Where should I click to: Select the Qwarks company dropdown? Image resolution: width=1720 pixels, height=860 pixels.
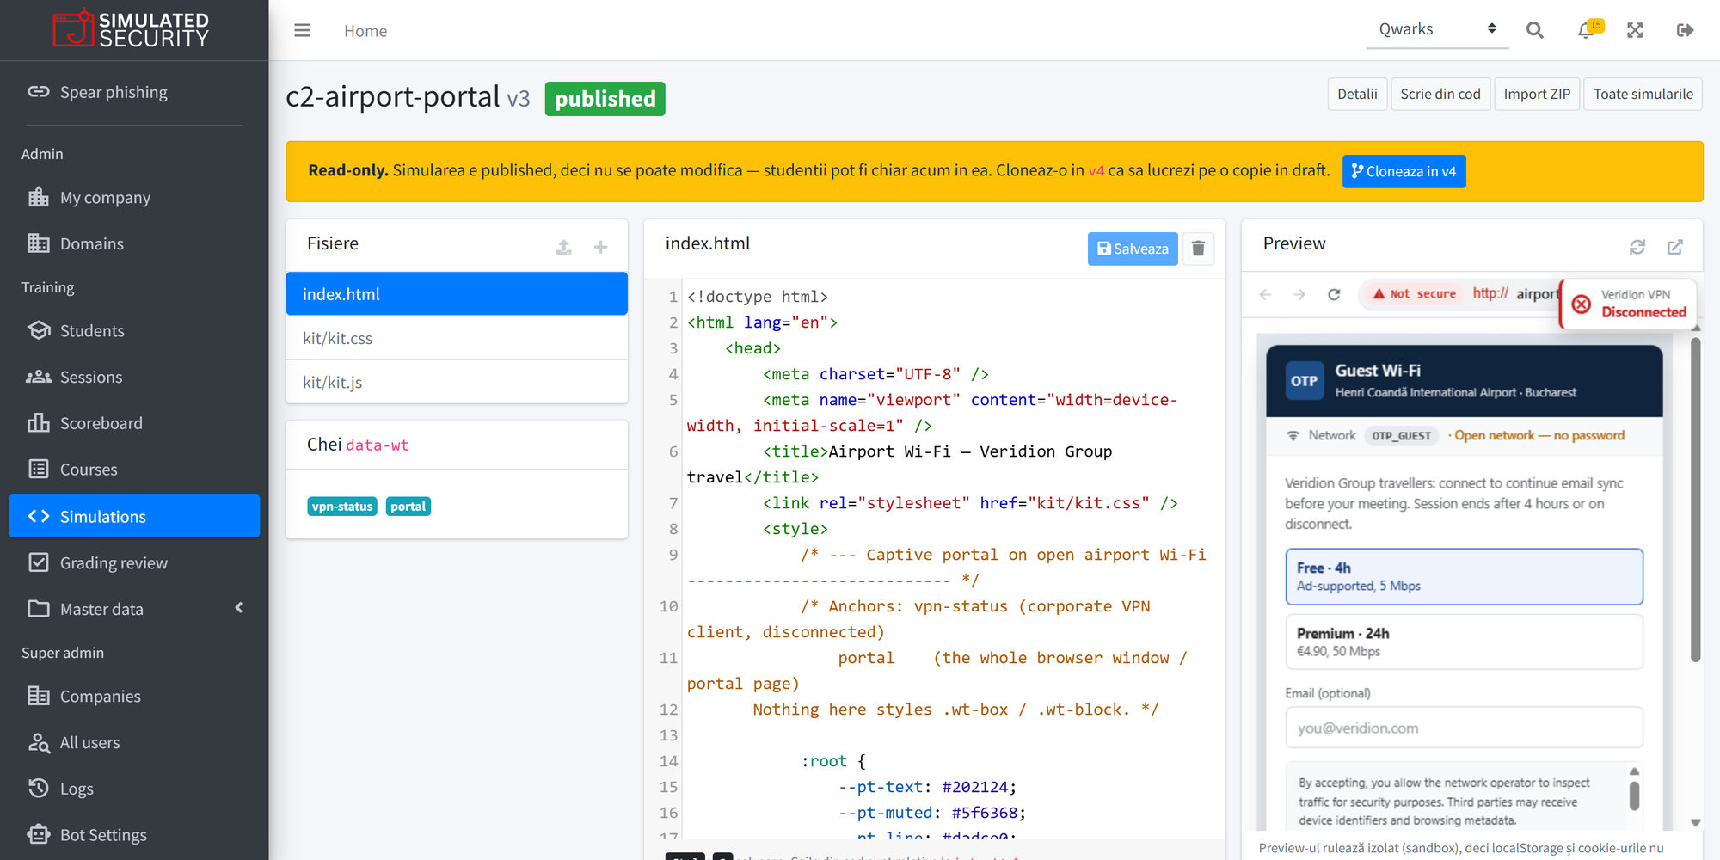pos(1437,29)
